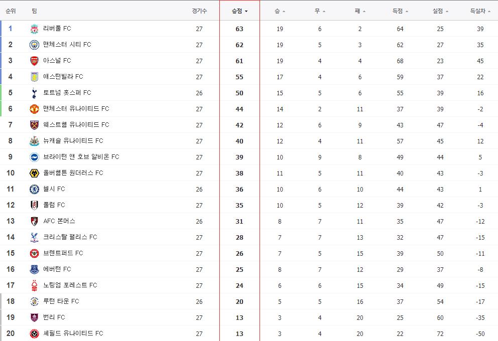Click the 경기수 column header

click(x=199, y=10)
